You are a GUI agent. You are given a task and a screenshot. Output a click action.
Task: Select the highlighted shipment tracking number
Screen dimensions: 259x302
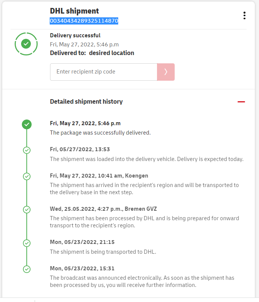point(84,21)
